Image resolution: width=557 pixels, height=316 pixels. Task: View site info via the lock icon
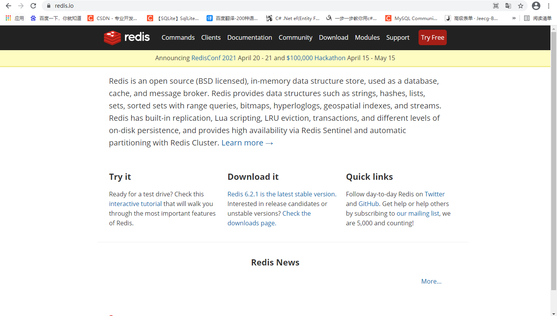point(49,6)
